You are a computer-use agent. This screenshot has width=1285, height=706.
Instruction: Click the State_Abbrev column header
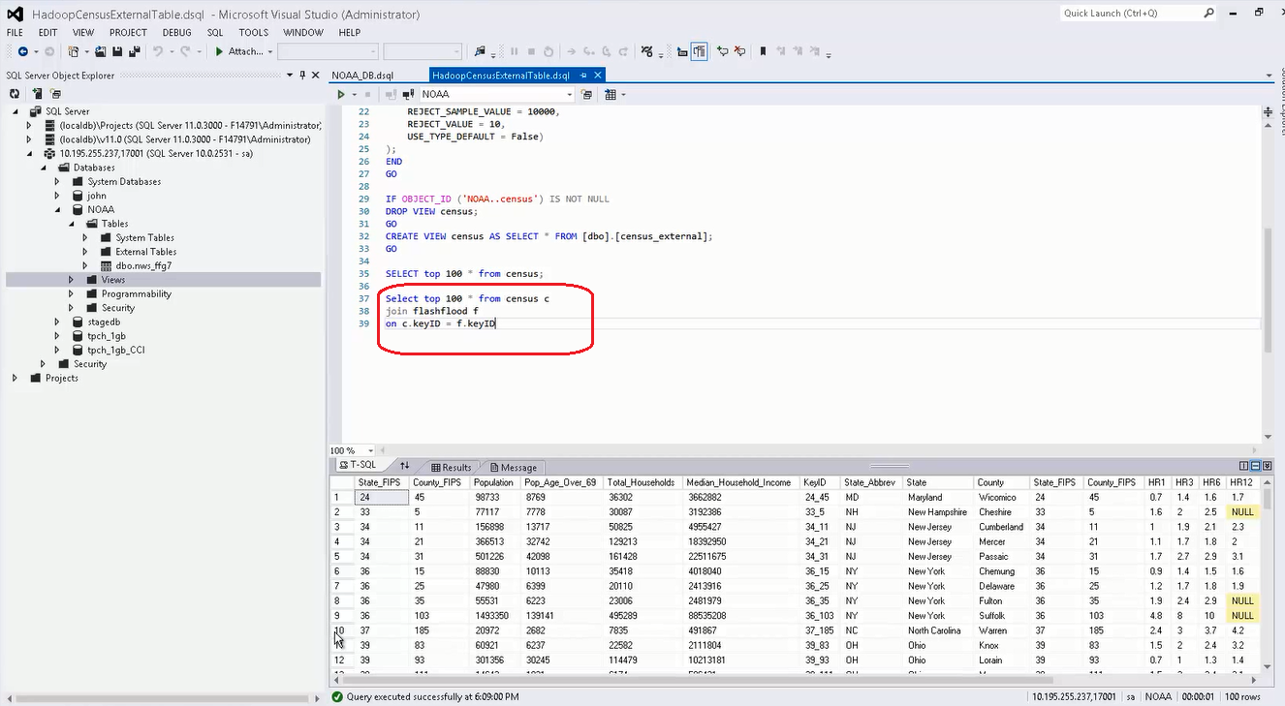point(871,482)
